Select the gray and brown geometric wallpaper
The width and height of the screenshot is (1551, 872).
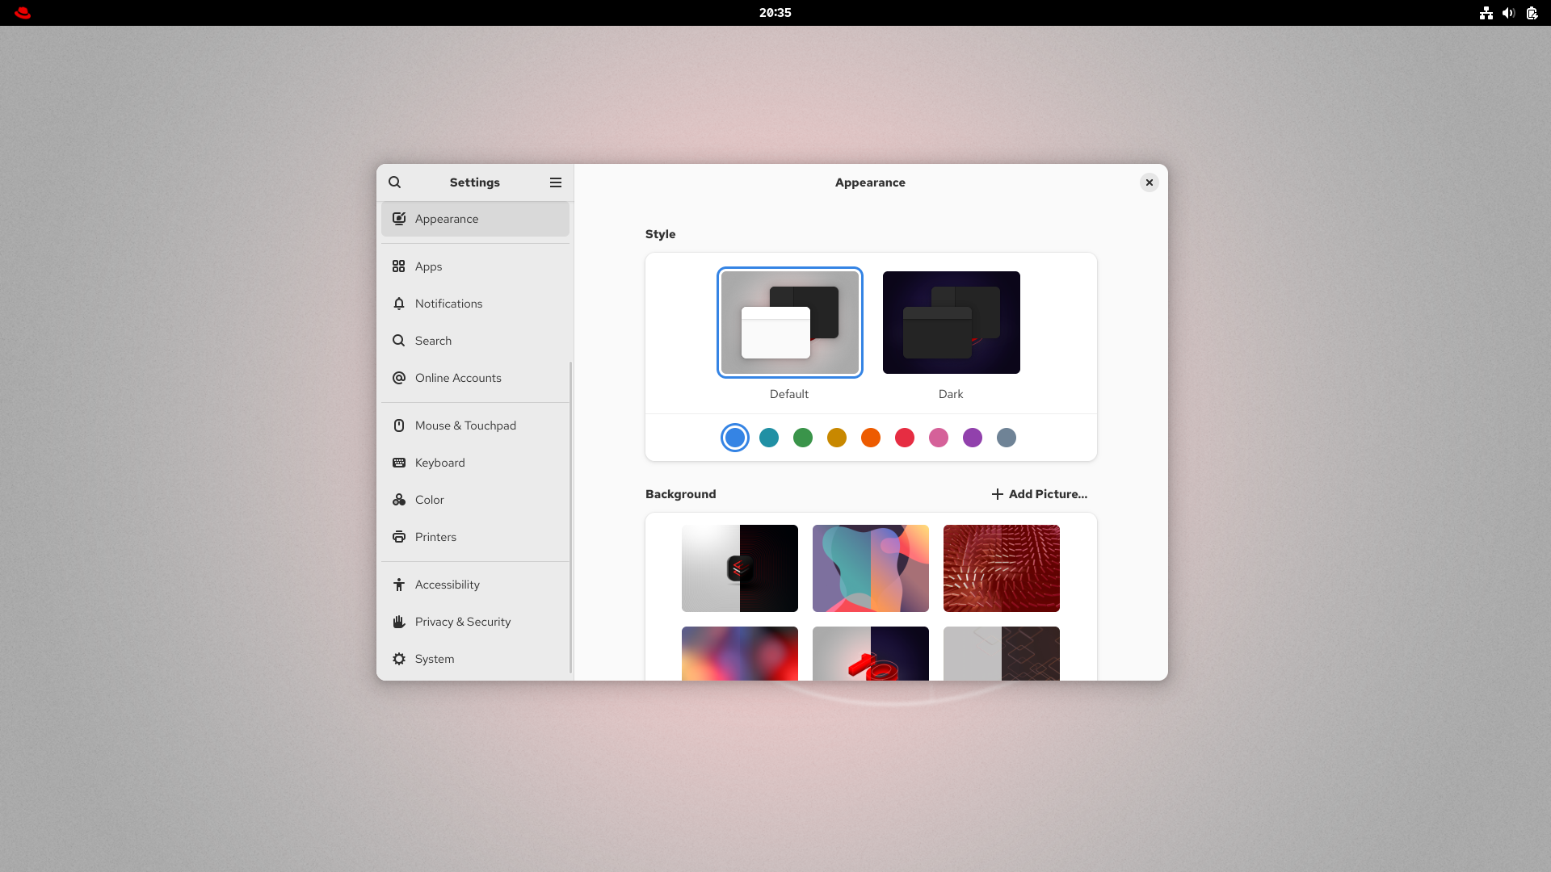(x=1002, y=653)
